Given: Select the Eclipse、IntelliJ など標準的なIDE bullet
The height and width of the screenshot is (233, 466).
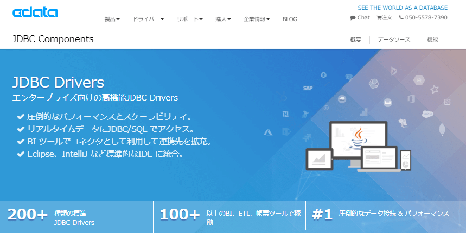Looking at the screenshot, I should pos(100,154).
